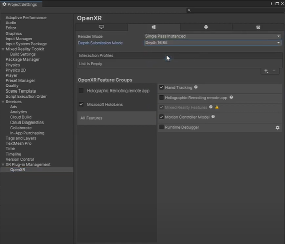The height and width of the screenshot is (244, 285).
Task: Open Adaptive Performance settings
Action: [26, 18]
